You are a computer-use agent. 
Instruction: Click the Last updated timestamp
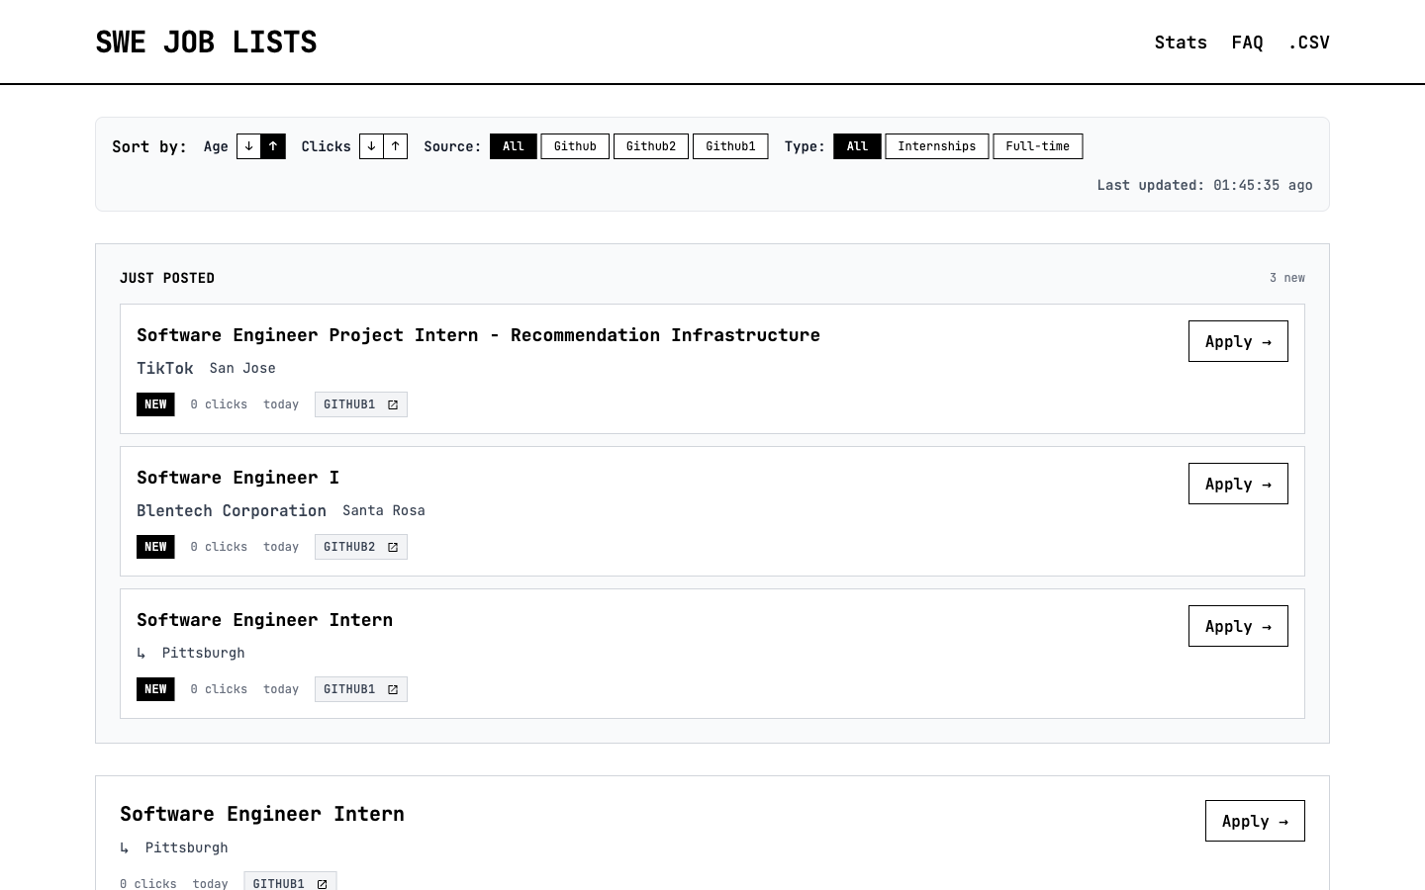point(1204,185)
